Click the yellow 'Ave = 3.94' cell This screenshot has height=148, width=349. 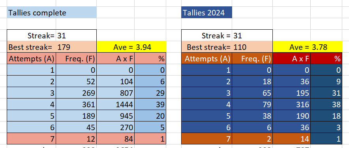tap(131, 47)
